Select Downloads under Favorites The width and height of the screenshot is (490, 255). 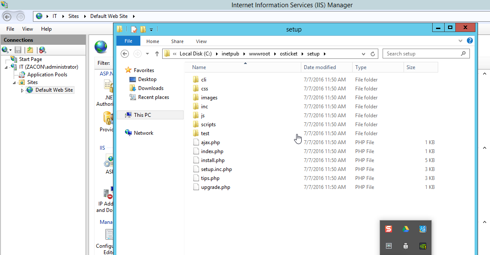[151, 88]
